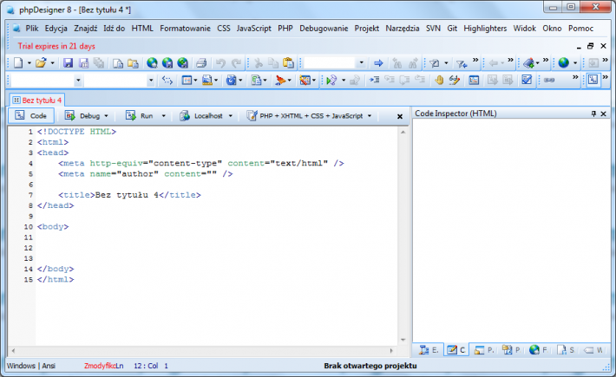Create a new file with the blank page icon
This screenshot has width=616, height=377.
(18, 62)
